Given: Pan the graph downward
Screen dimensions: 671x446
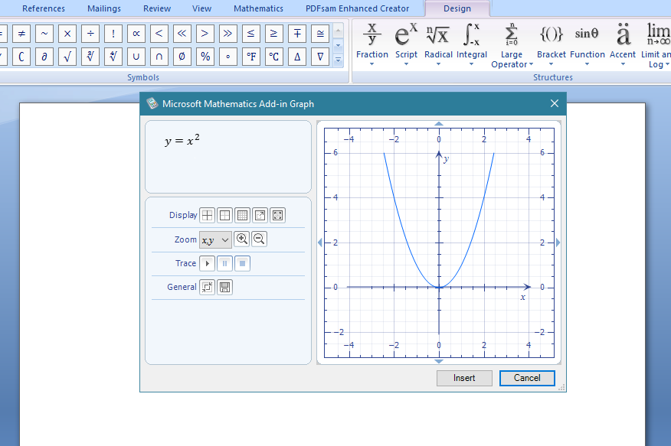Looking at the screenshot, I should tap(439, 361).
